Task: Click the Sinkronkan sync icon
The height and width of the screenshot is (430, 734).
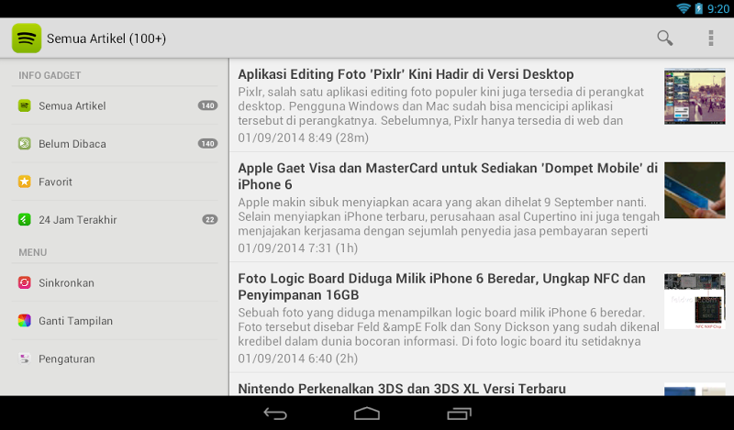Action: pyautogui.click(x=25, y=282)
